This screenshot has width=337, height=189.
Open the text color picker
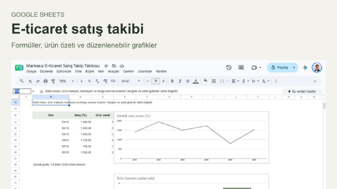tap(195, 81)
